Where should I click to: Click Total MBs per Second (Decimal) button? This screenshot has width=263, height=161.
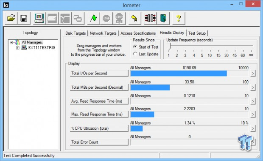[x=99, y=87]
